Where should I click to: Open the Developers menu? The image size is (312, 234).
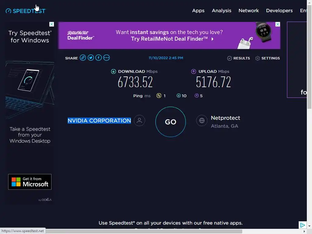279,11
